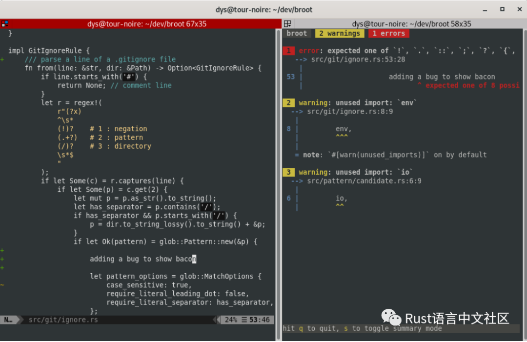Click the 'let has_separator = p.contains' line
Image resolution: width=527 pixels, height=342 pixels.
(x=147, y=207)
